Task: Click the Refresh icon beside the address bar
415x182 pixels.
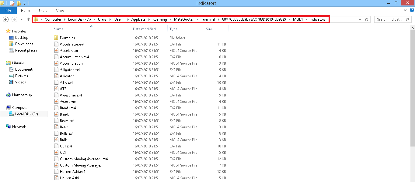Action: point(367,19)
